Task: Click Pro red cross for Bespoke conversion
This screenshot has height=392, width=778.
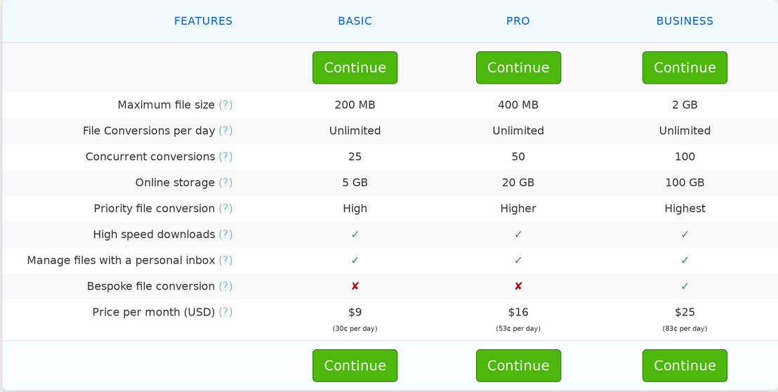Action: coord(518,287)
